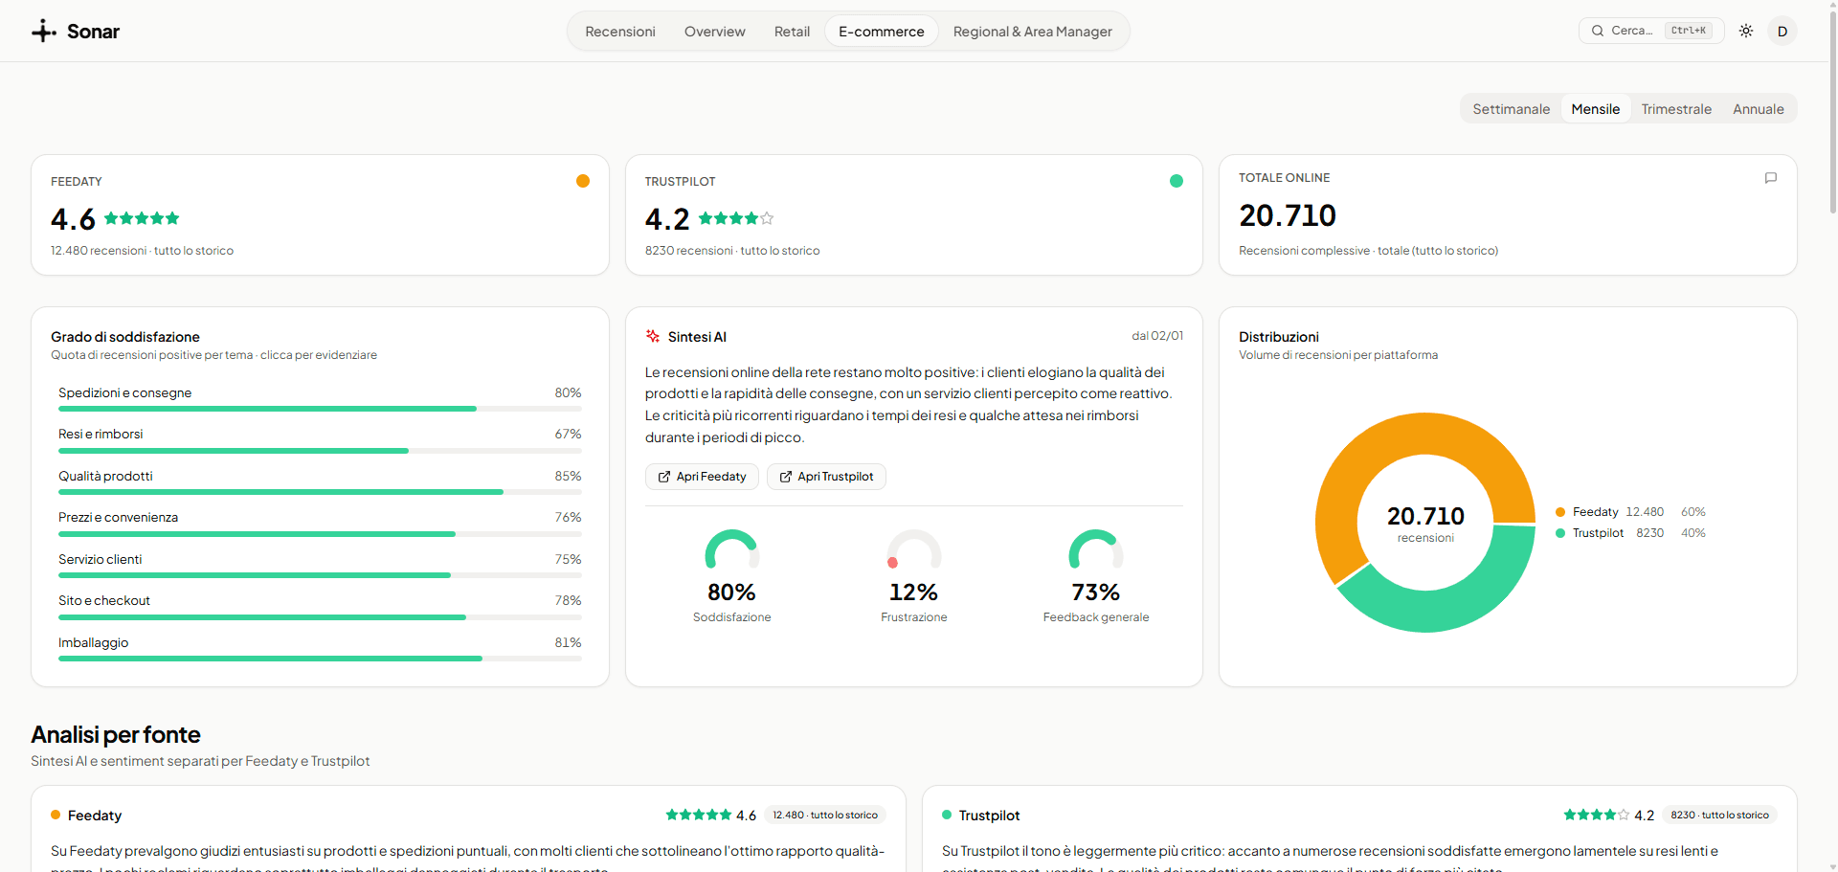Screen dimensions: 1838x872
Task: Click the green status dot on Trustpilot card
Action: 1177,181
